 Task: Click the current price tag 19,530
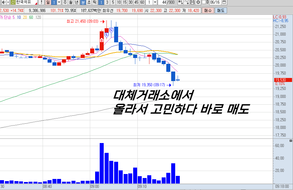[283, 80]
